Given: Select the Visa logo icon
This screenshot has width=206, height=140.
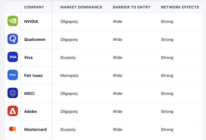Looking at the screenshot, I should (13, 57).
